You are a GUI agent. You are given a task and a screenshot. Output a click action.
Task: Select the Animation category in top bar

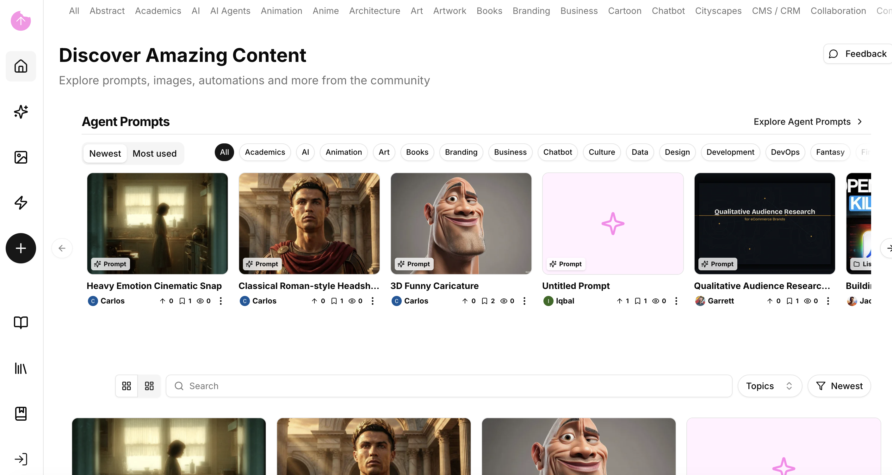click(281, 11)
